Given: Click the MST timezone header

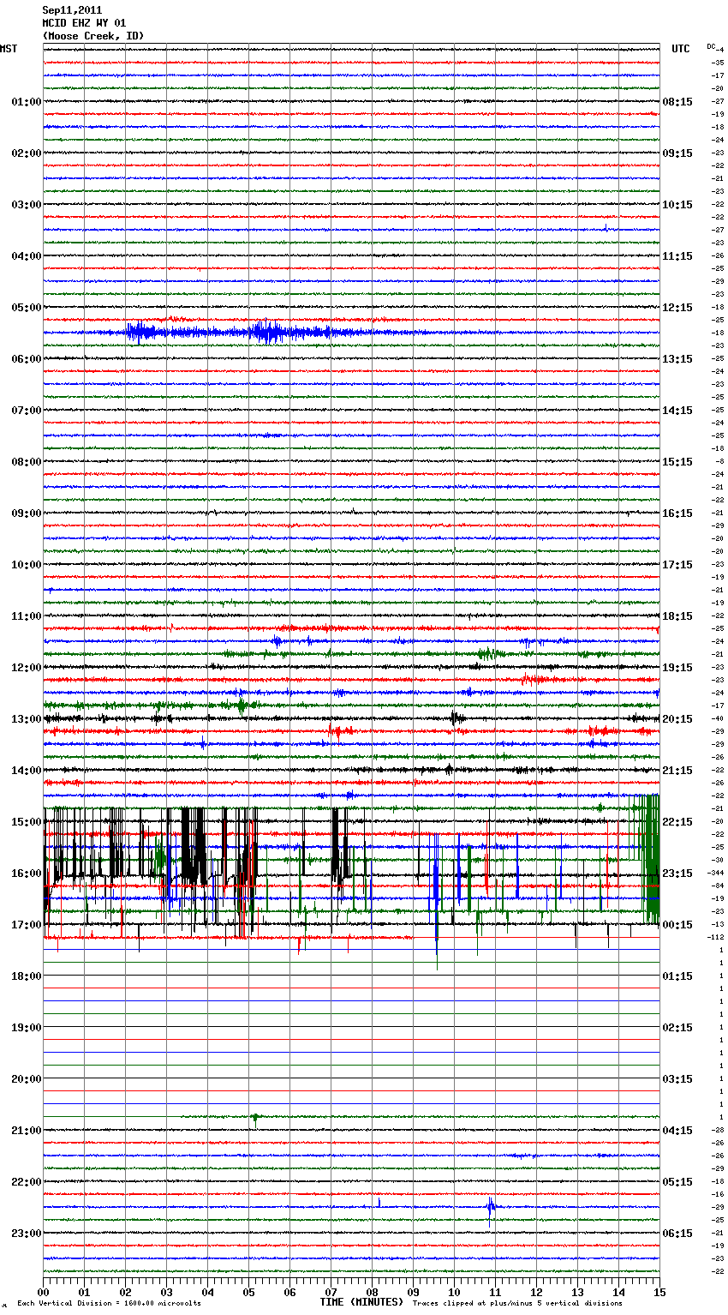Looking at the screenshot, I should coord(9,49).
